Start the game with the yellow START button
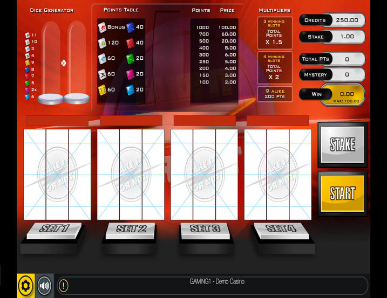The image size is (387, 298). [342, 193]
